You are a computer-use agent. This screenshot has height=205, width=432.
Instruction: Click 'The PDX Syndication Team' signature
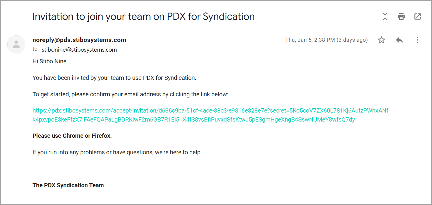tap(68, 185)
